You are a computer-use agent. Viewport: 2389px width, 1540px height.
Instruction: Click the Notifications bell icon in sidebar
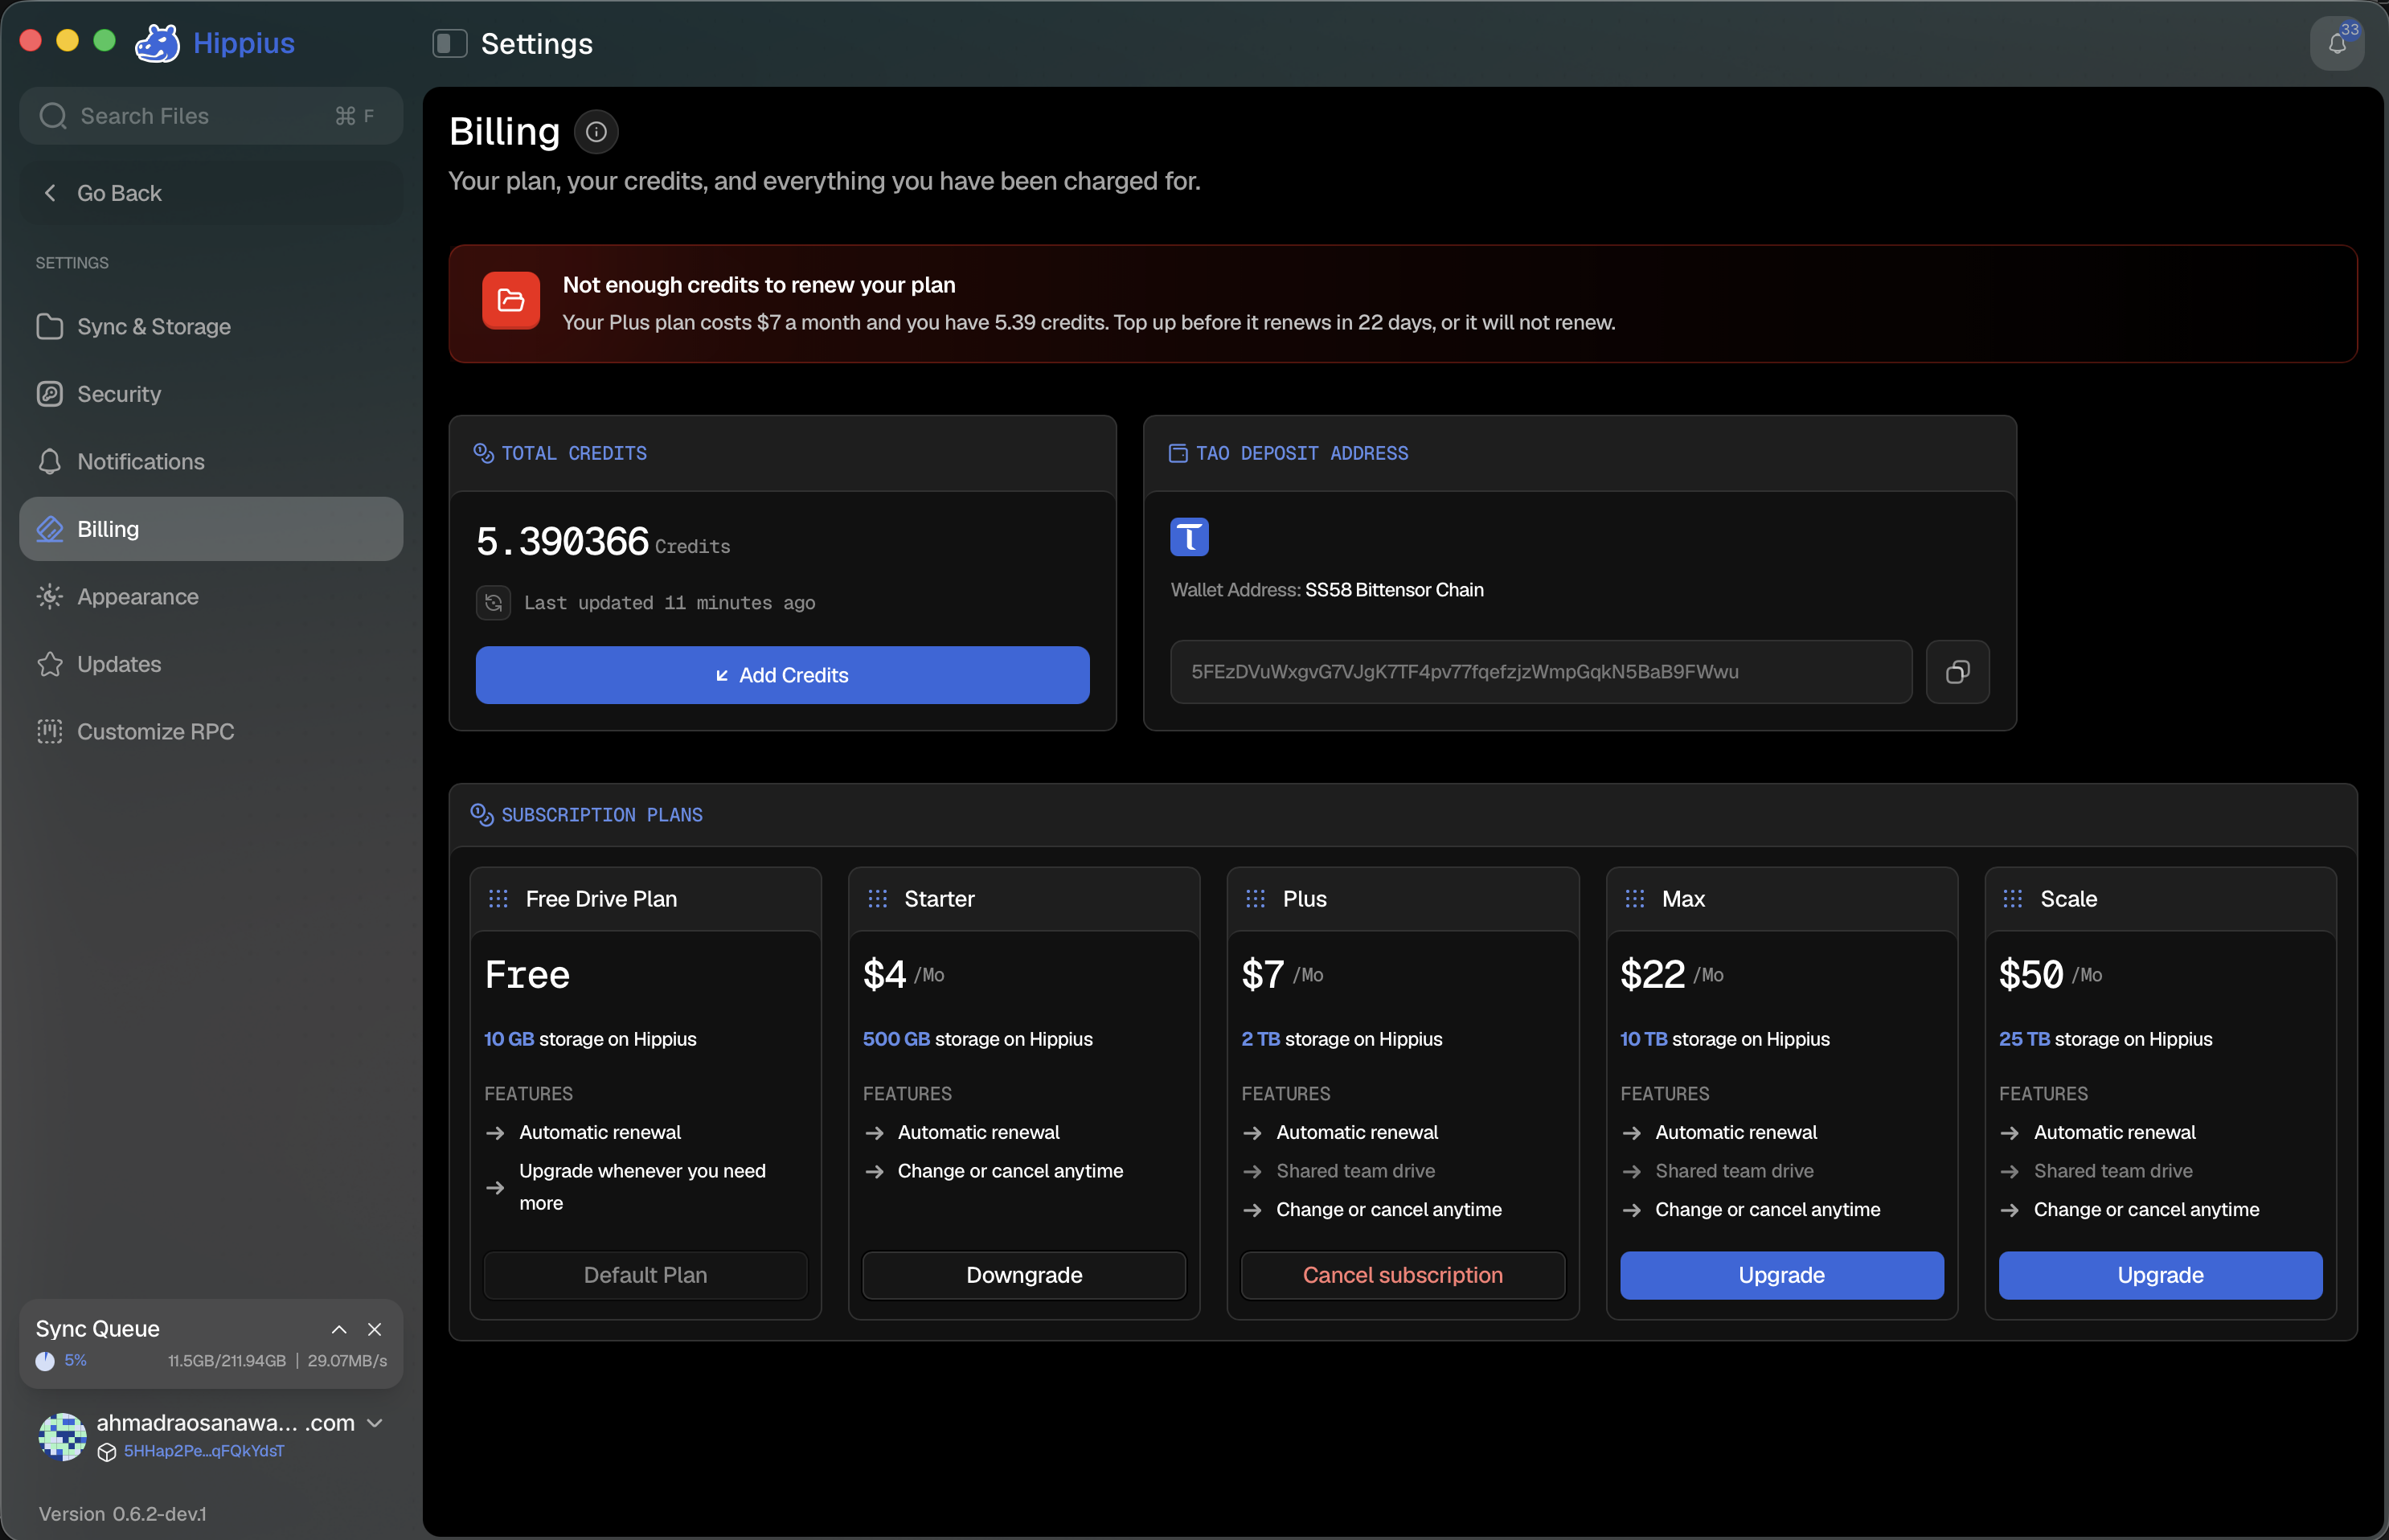[x=50, y=462]
